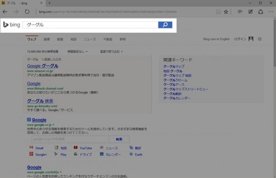The height and width of the screenshot is (178, 276).
Task: Click the Gmail icon sitelink
Action: pos(31,147)
